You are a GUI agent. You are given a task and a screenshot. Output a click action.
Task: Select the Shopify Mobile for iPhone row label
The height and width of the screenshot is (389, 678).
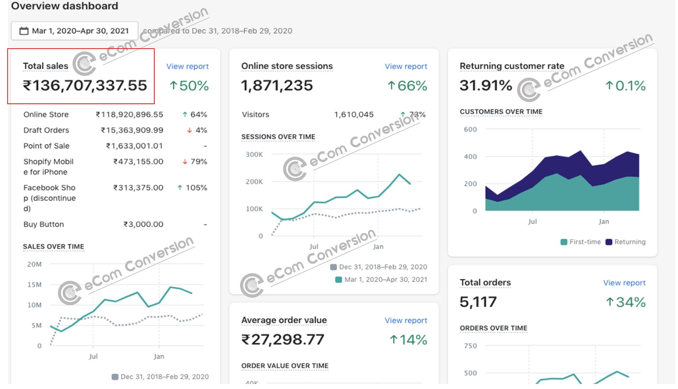tap(48, 167)
